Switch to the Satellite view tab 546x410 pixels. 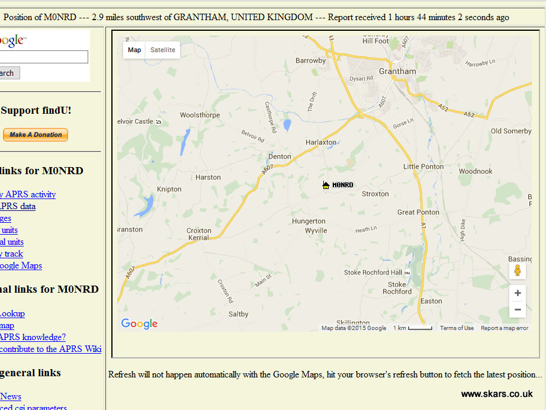pos(163,50)
